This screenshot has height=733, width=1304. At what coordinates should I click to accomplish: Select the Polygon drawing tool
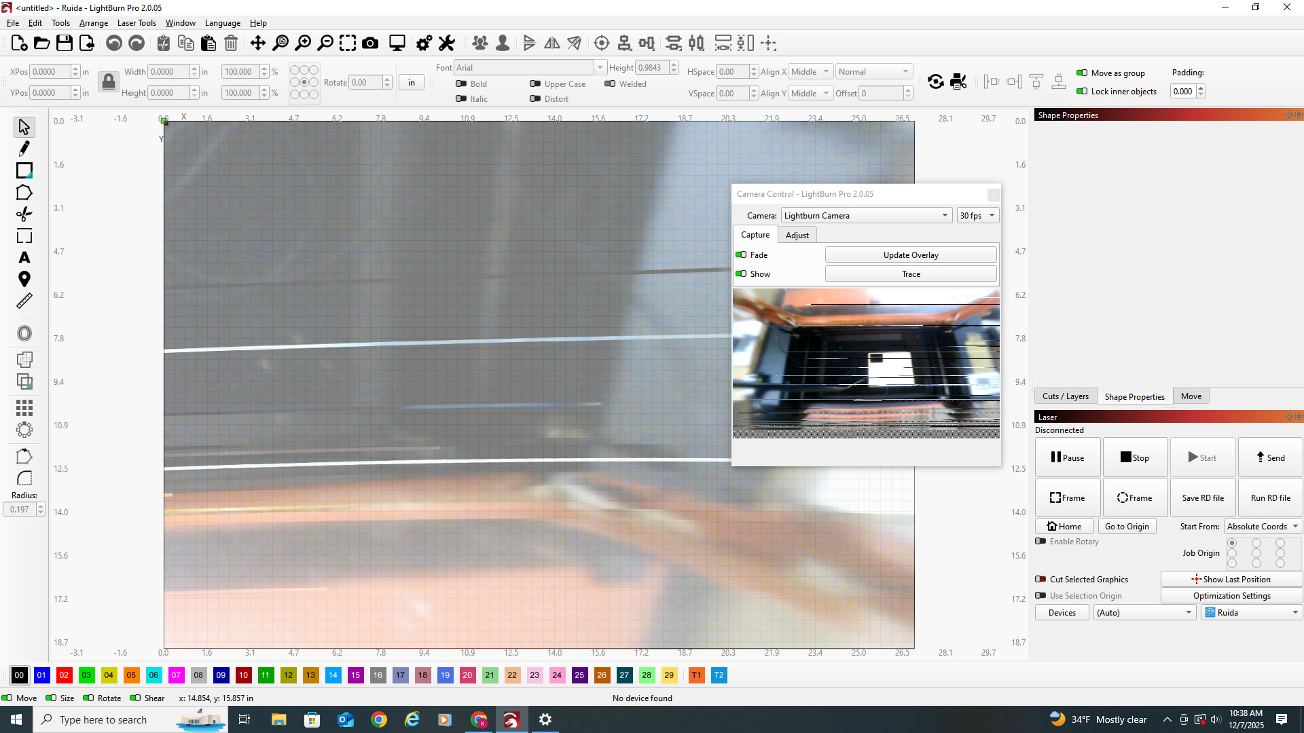coord(24,193)
